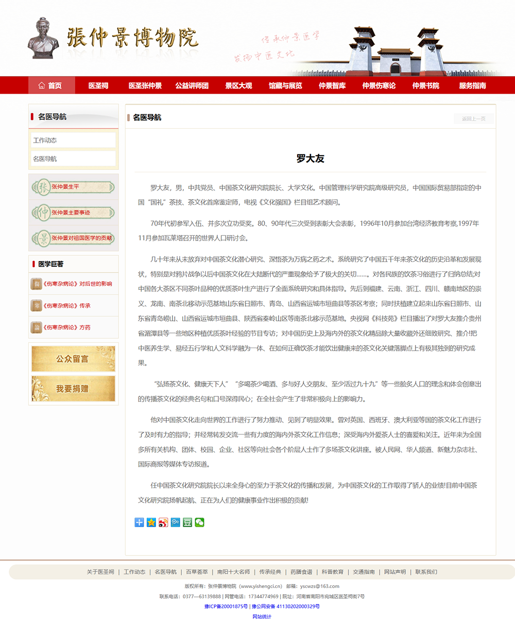The width and height of the screenshot is (515, 623).
Task: Click 返回上一页 to go back
Action: point(473,118)
